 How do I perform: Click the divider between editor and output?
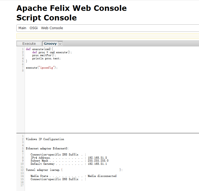(x=106, y=133)
